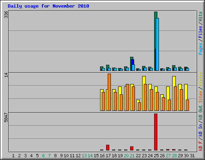Image resolution: width=205 pixels, height=160 pixels.
Task: Click day label "15" on the x-axis
Action: click(x=96, y=156)
